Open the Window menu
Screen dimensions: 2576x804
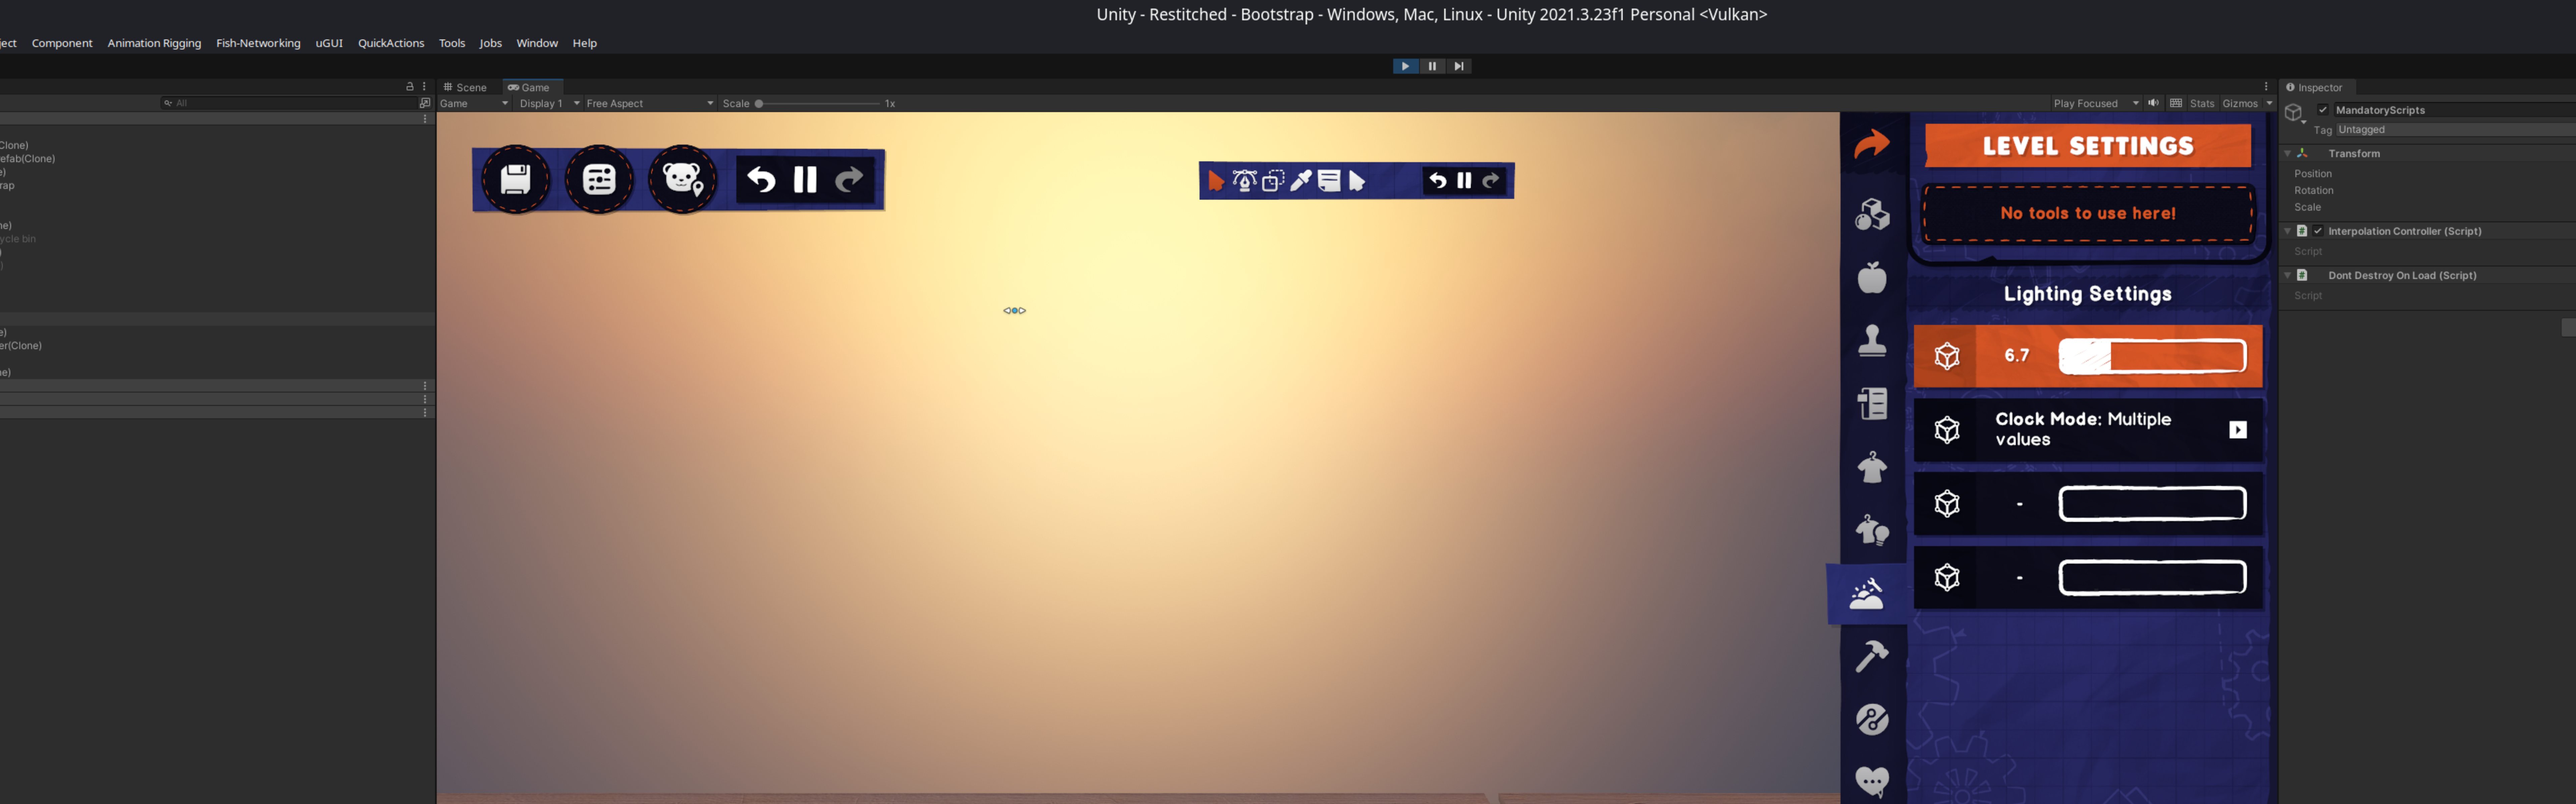537,43
